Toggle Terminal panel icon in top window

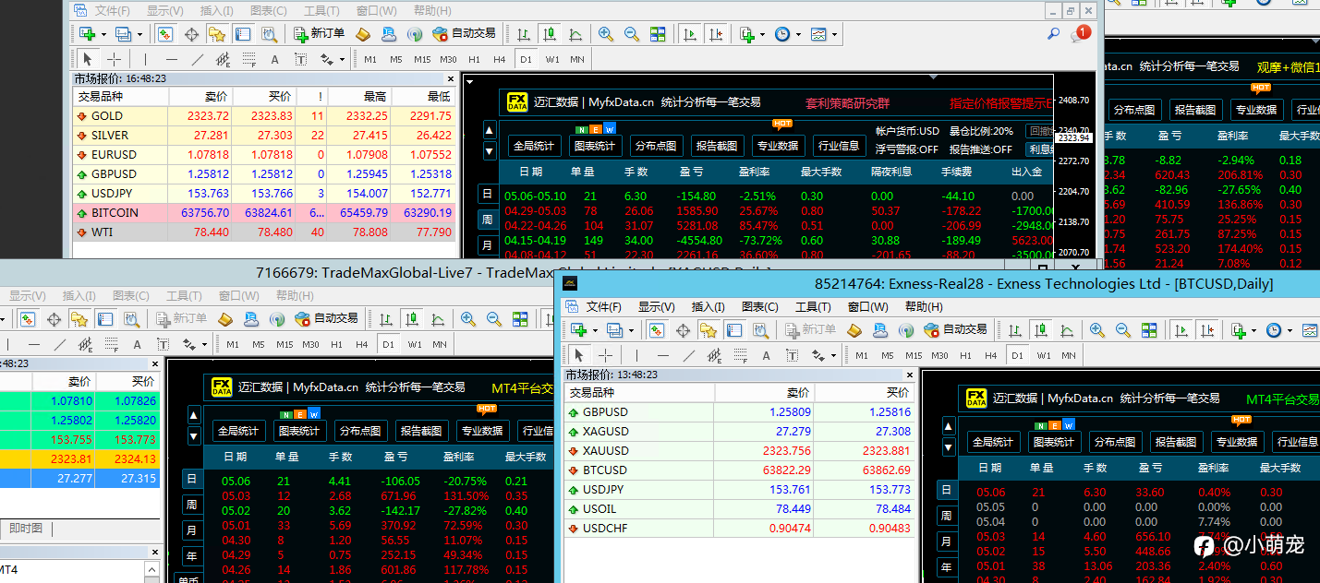coord(243,34)
